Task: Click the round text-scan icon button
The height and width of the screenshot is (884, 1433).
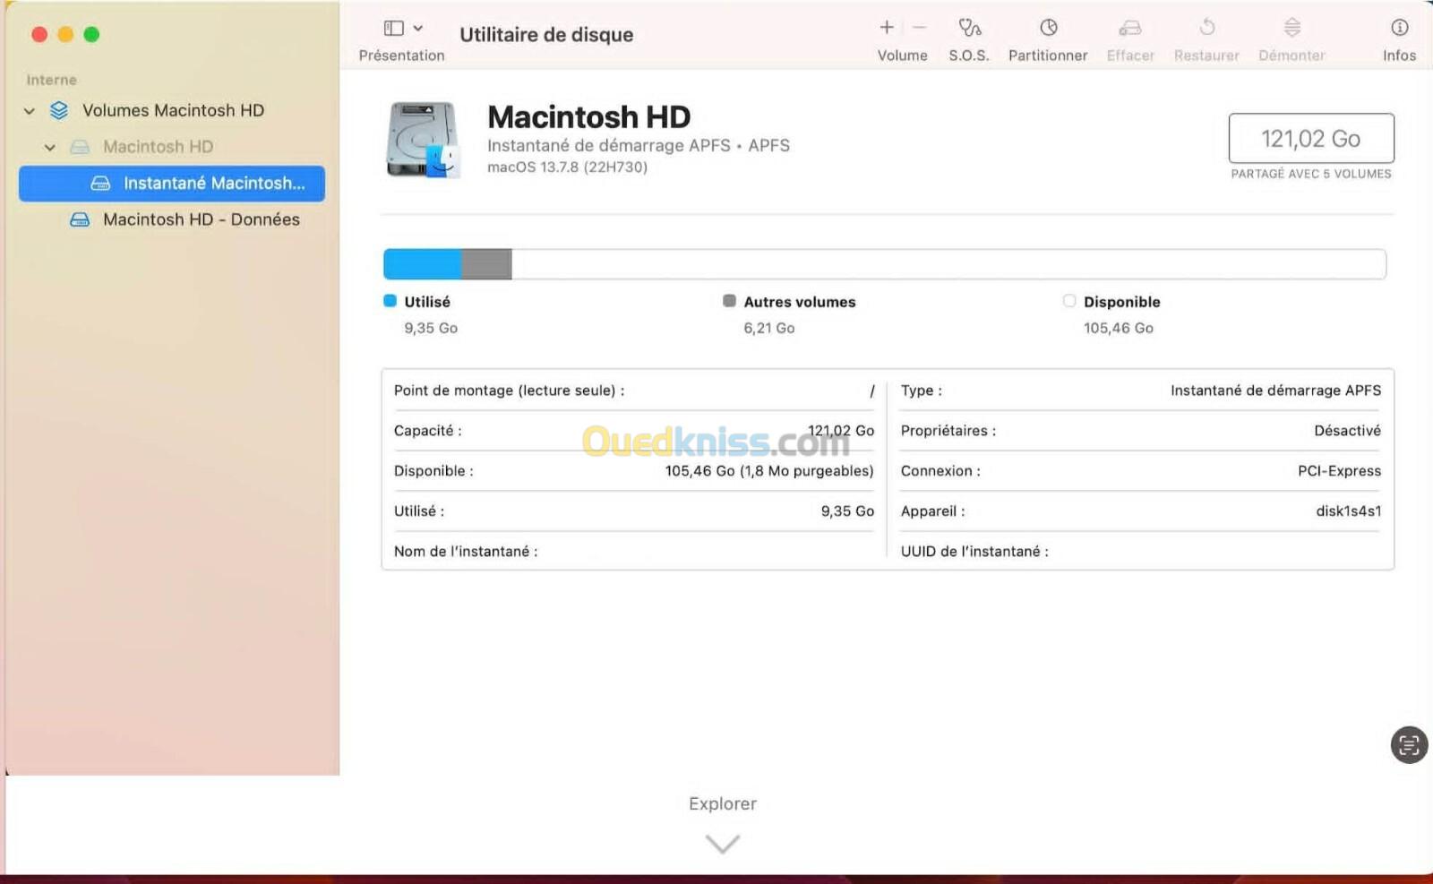Action: pos(1409,744)
